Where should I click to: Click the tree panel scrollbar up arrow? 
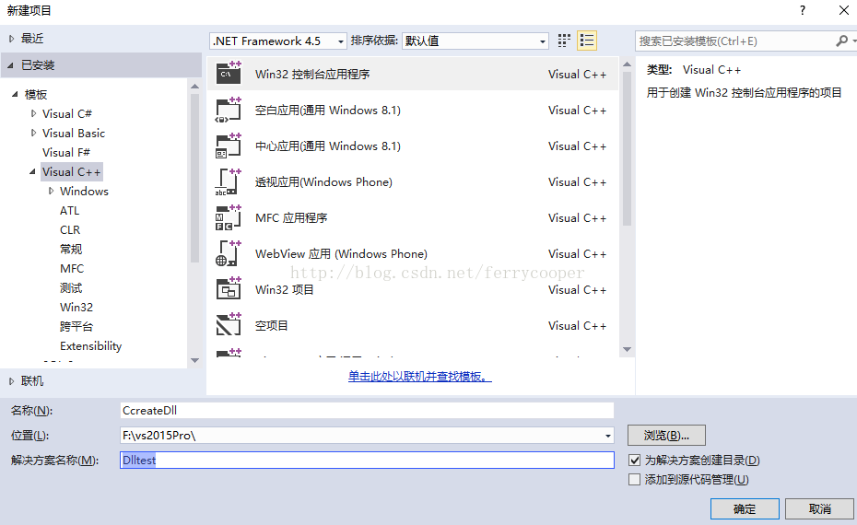[x=194, y=87]
